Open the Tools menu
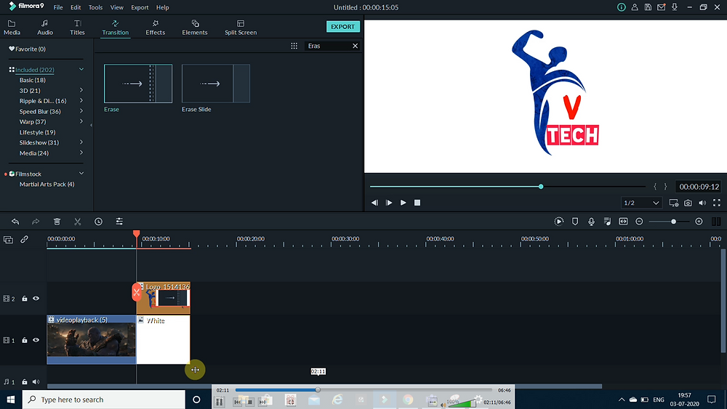The image size is (727, 409). (x=95, y=7)
